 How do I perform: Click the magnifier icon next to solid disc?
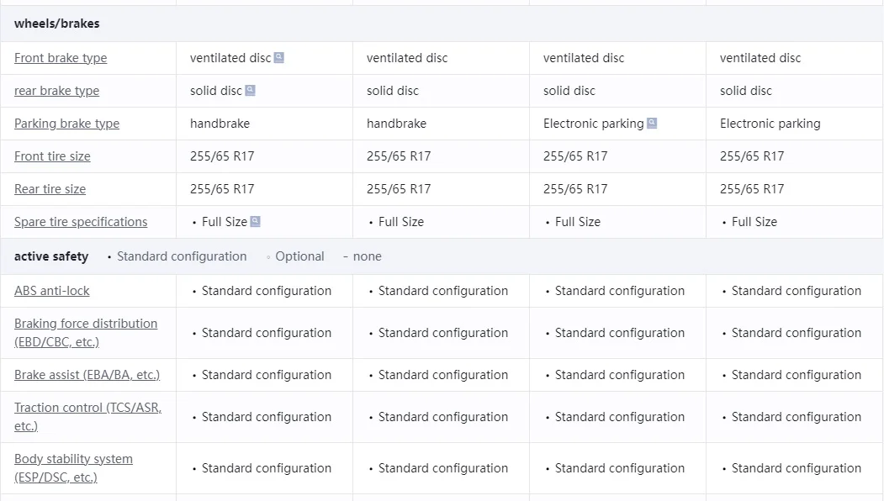tap(250, 91)
